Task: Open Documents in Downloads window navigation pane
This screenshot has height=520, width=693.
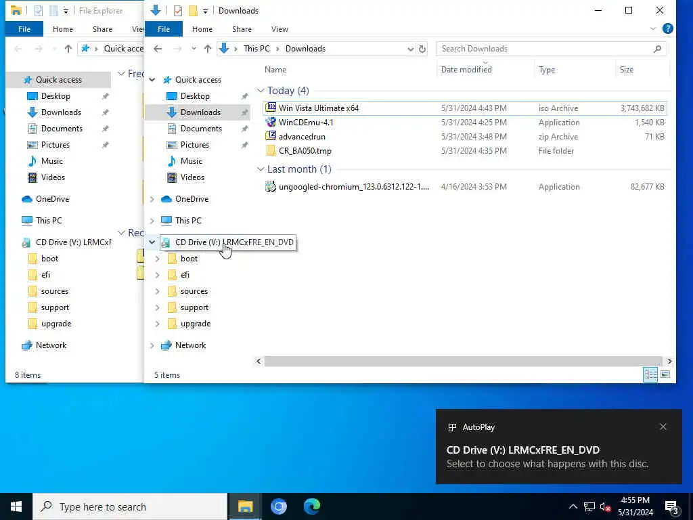Action: (201, 128)
